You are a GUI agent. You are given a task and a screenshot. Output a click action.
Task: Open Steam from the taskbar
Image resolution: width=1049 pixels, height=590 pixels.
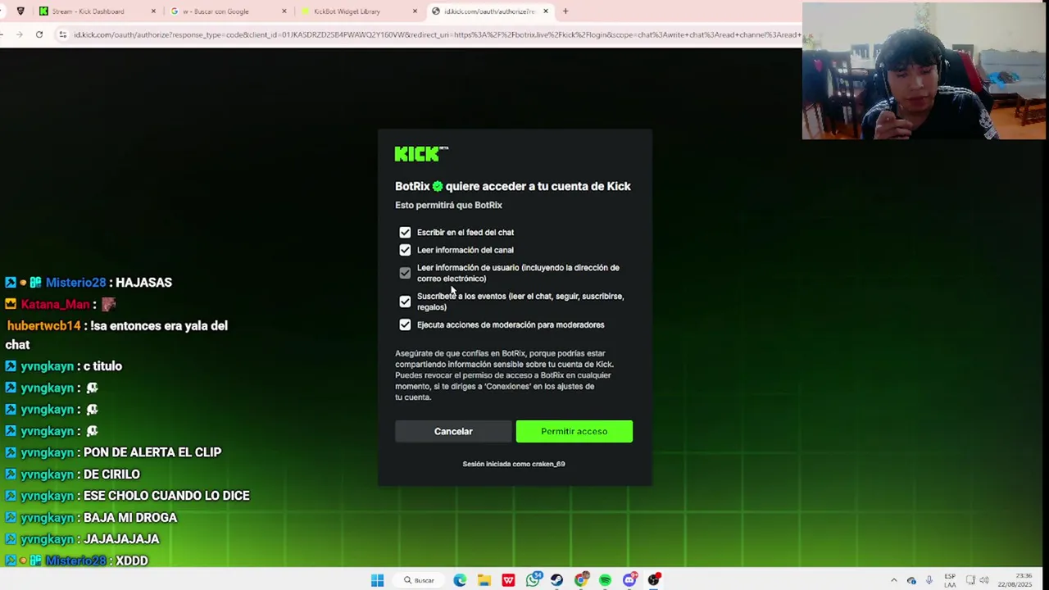pyautogui.click(x=556, y=580)
